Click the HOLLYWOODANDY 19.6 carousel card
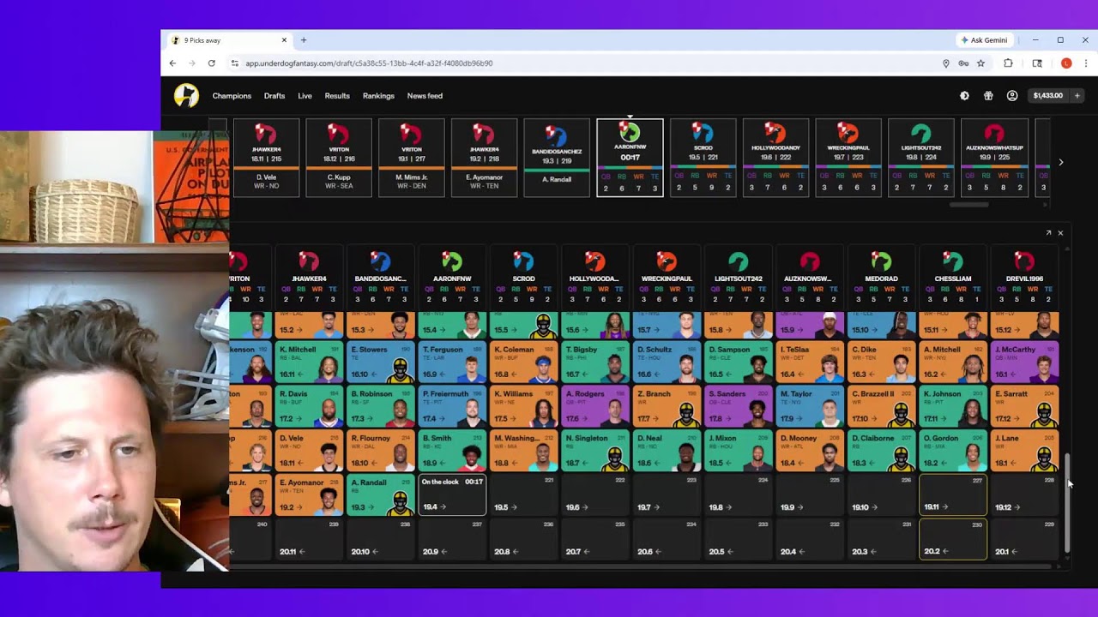 [775, 158]
